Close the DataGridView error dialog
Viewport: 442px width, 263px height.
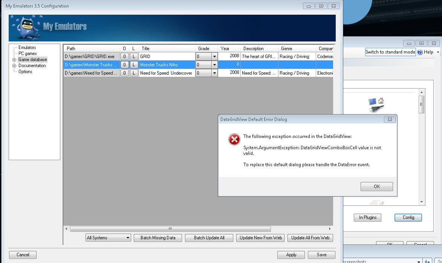point(390,119)
